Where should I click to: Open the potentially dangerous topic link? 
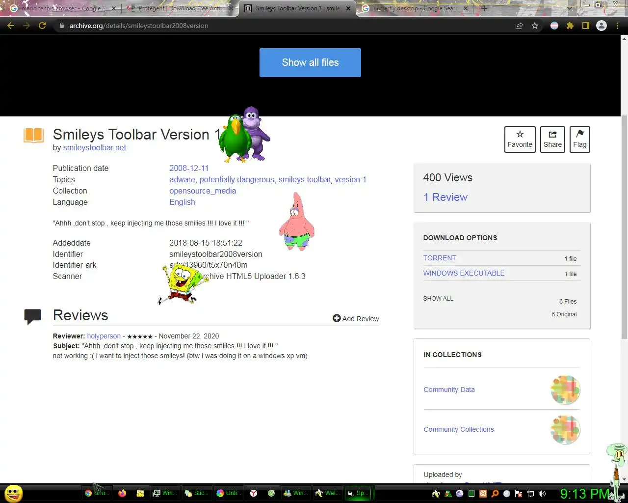coord(236,179)
